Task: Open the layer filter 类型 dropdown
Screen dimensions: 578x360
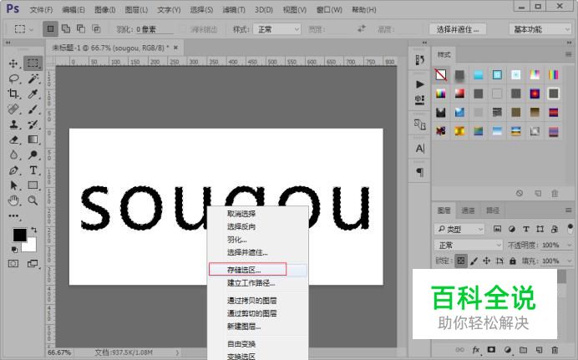Action: (x=459, y=229)
